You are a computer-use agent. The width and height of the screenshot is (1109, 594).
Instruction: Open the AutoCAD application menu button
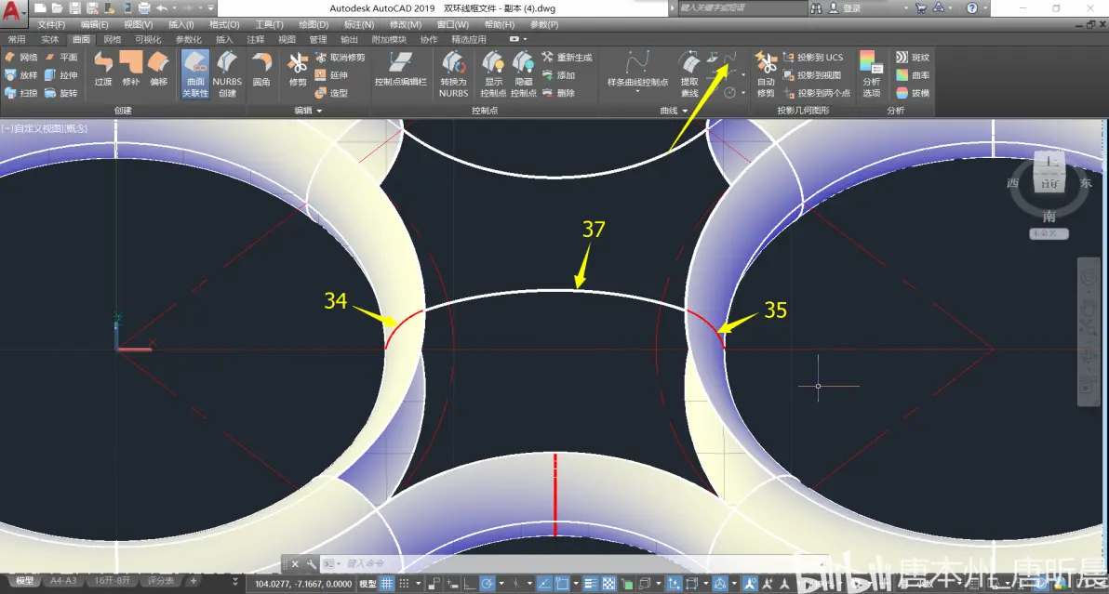[x=13, y=11]
